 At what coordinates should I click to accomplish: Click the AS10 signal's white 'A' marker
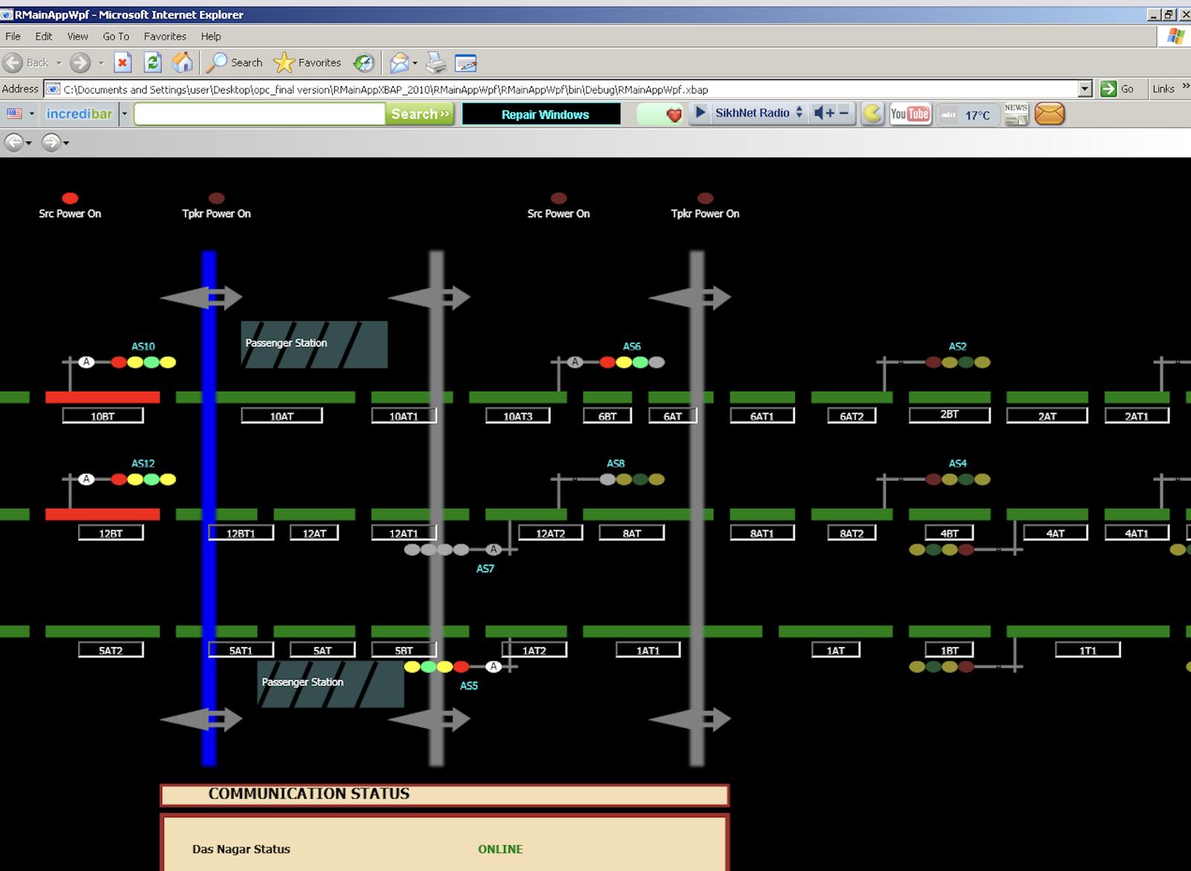point(86,362)
